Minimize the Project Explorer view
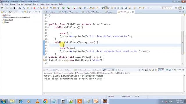 [x=36, y=12]
